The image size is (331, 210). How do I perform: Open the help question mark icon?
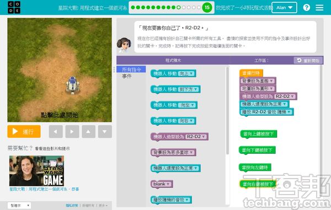click(307, 8)
